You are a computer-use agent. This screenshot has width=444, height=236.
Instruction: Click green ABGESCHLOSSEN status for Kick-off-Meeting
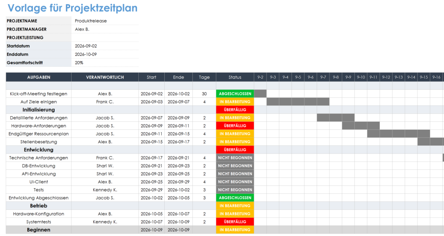(x=235, y=94)
